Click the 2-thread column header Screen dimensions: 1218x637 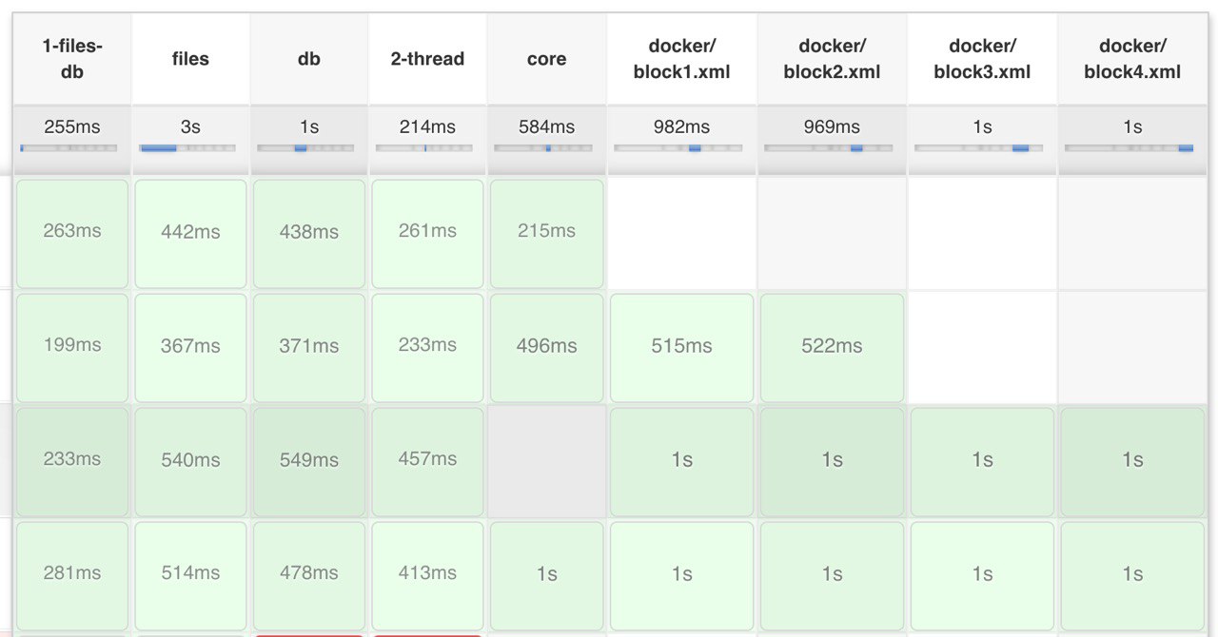427,59
